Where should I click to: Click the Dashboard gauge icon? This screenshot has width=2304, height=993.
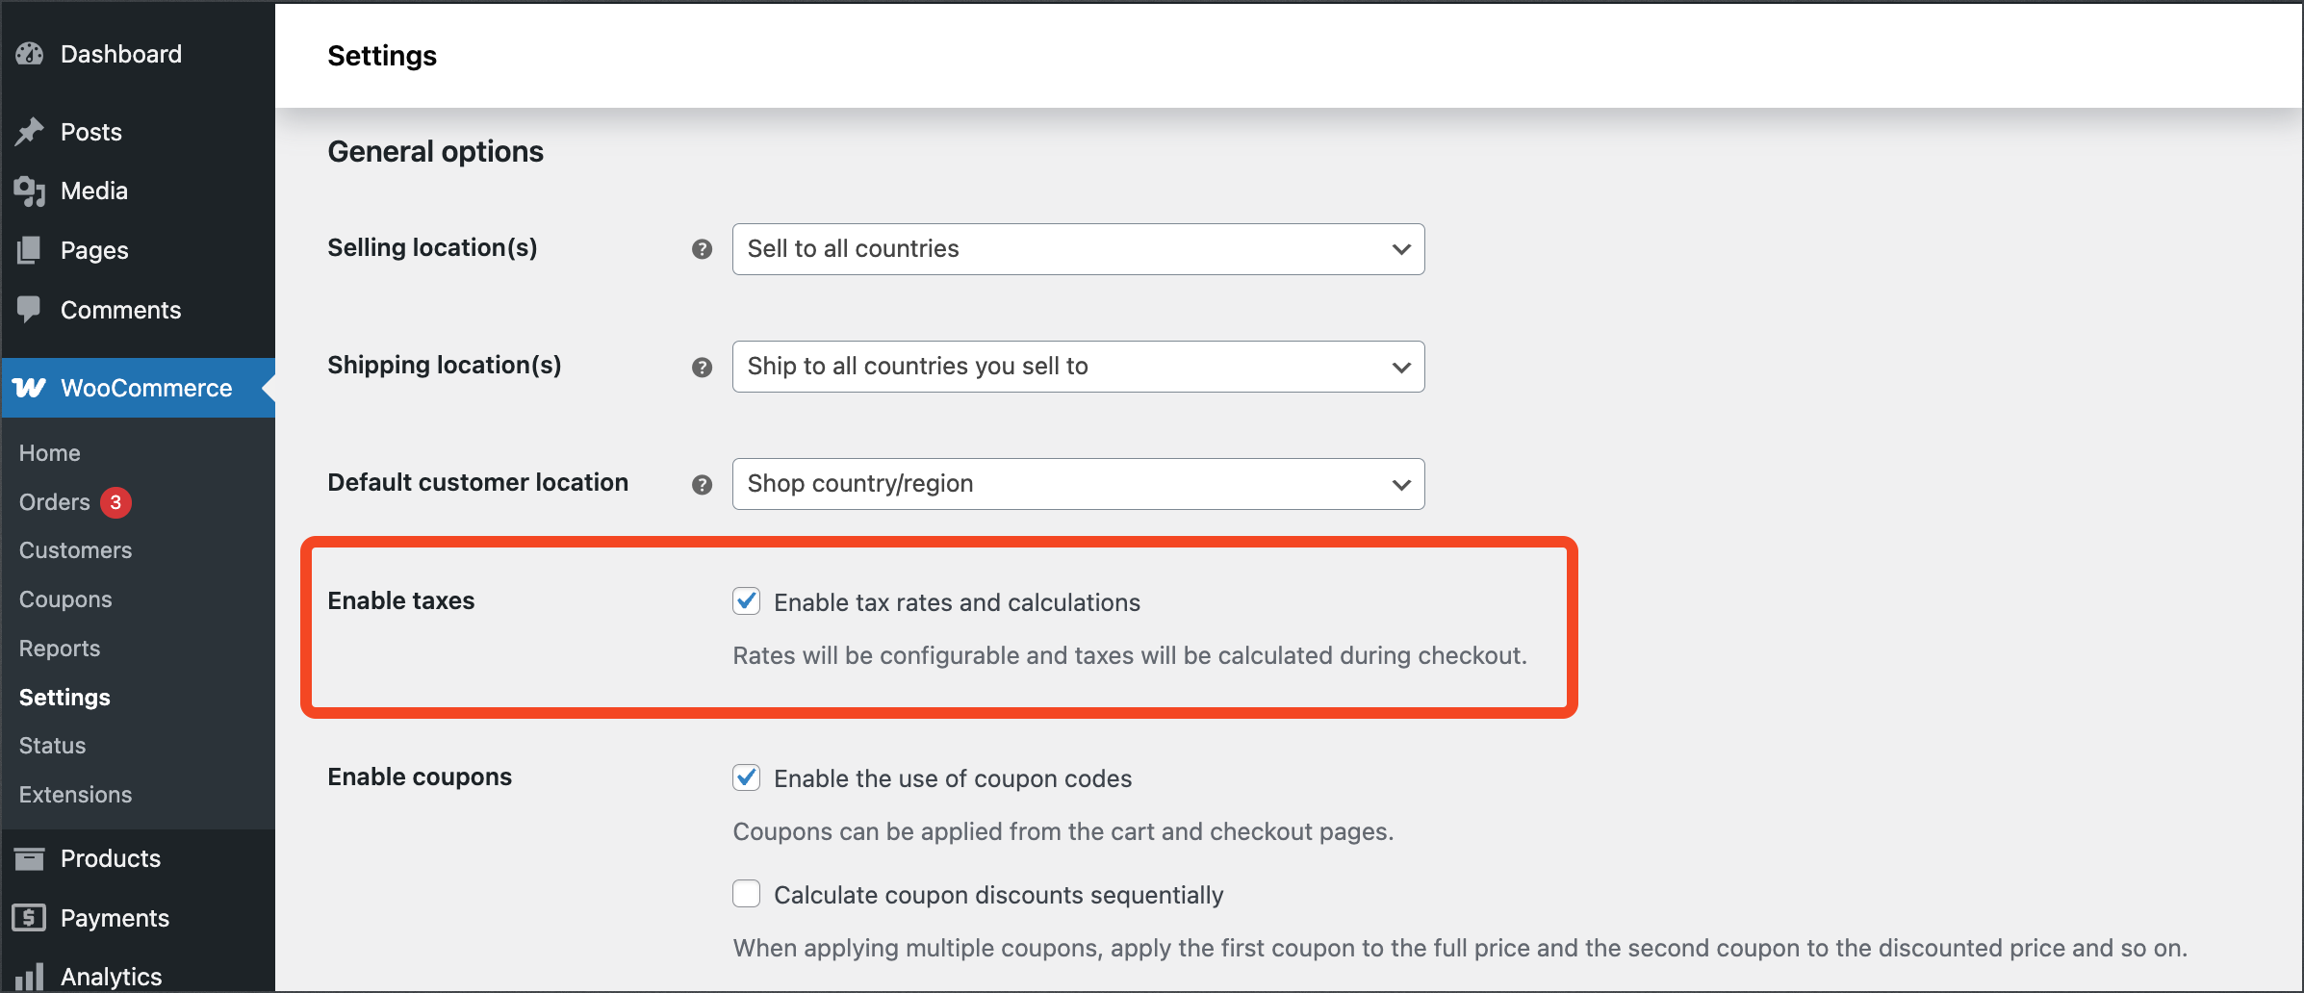[30, 54]
